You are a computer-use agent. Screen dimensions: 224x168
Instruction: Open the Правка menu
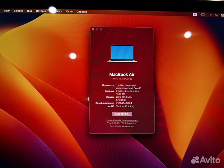[x=19, y=11]
